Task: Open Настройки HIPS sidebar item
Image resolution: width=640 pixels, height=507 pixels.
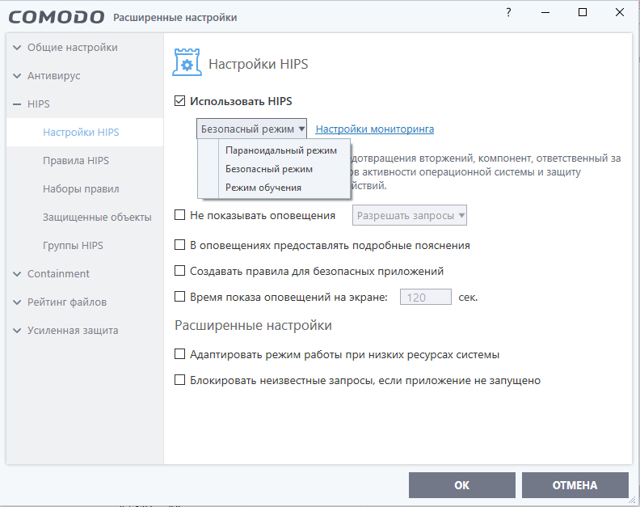Action: (x=85, y=133)
